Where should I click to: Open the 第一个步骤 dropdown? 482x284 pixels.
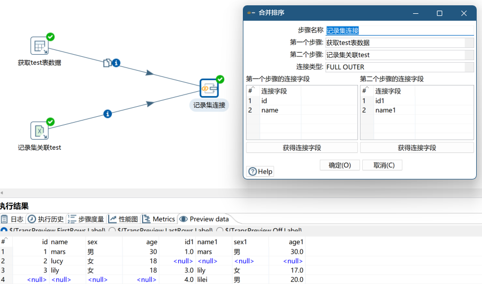469,42
